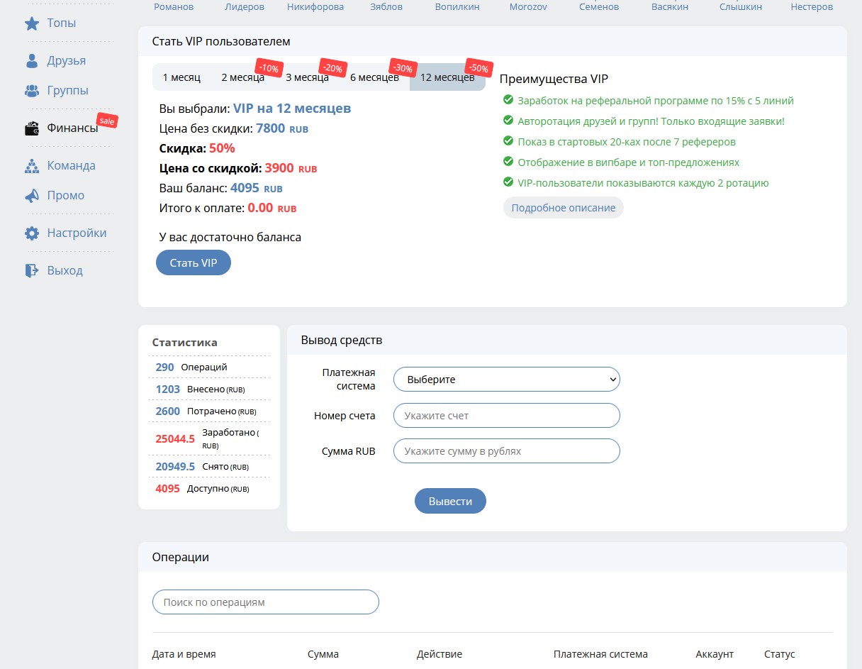Open Настройки in the sidebar
The image size is (862, 669).
(77, 233)
